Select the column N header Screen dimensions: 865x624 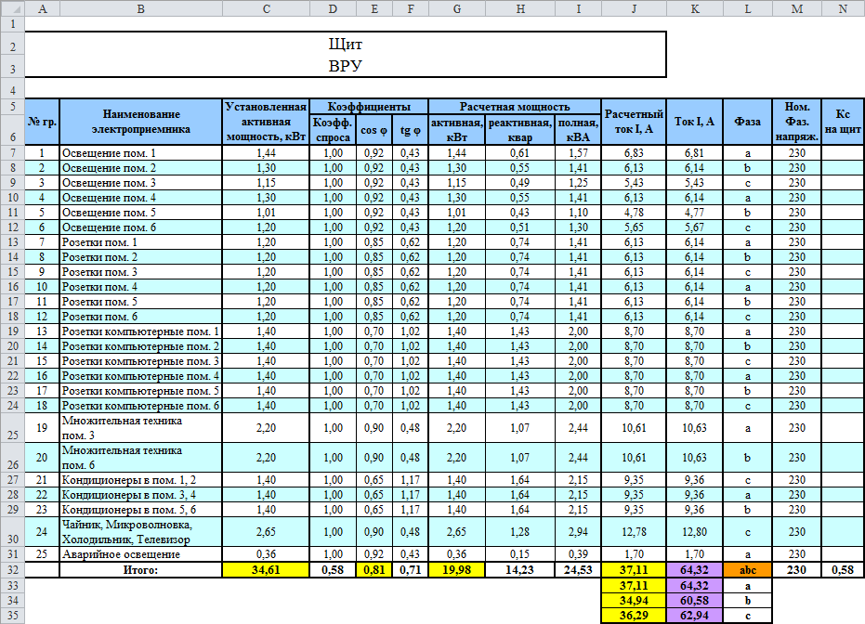(x=842, y=7)
